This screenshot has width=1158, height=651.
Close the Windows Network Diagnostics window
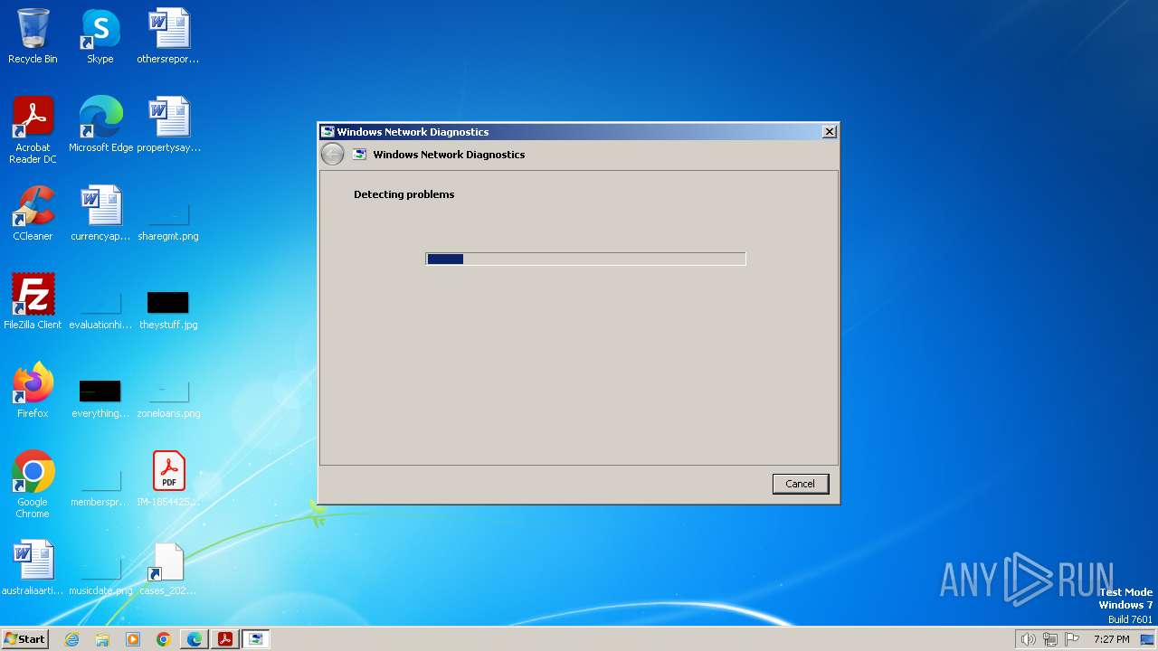(x=829, y=132)
